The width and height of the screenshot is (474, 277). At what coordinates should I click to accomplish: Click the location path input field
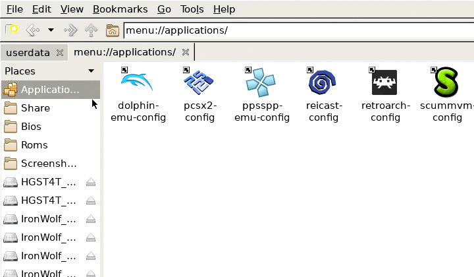tap(296, 30)
